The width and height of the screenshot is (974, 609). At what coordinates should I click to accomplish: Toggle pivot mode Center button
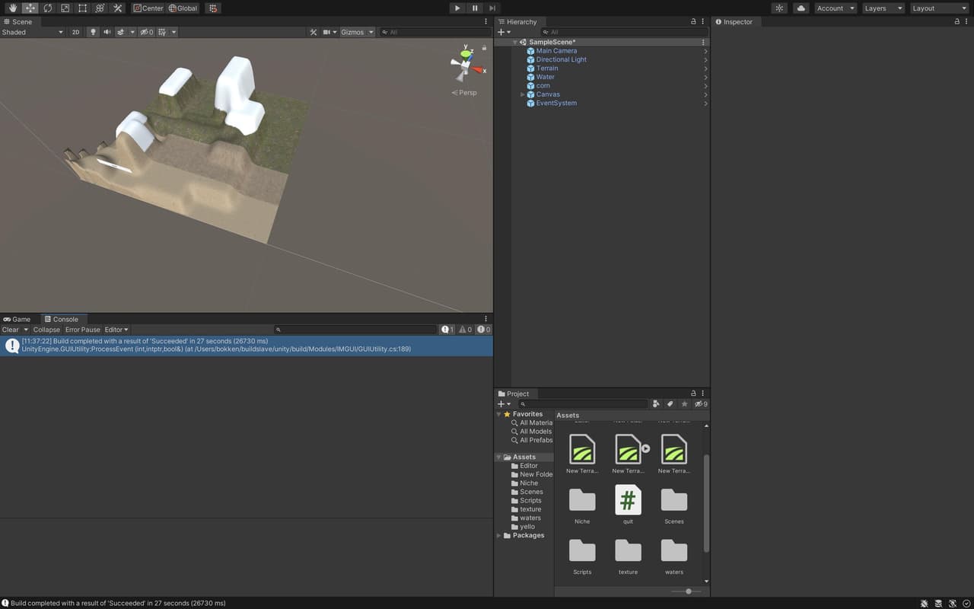point(148,8)
